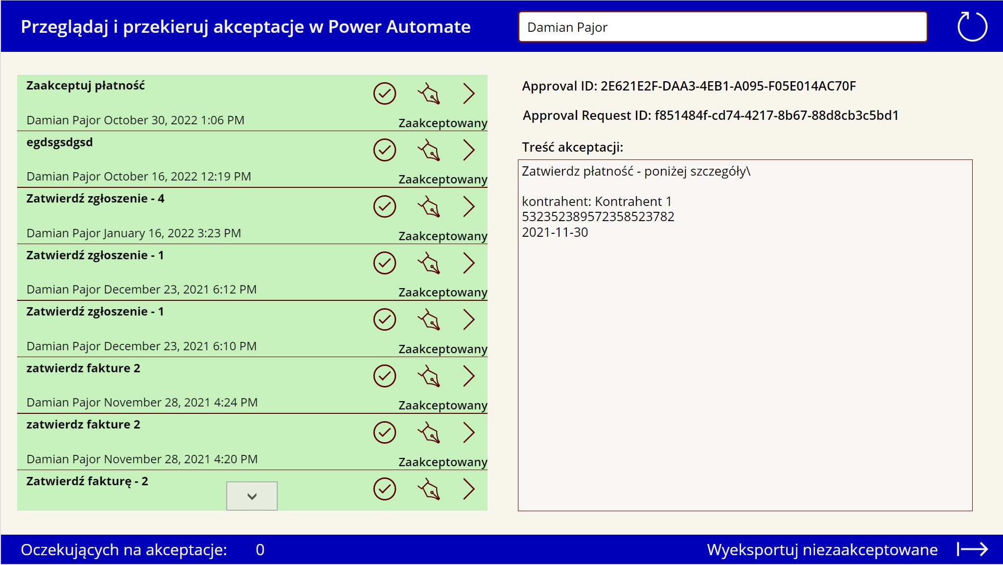Click the kontrahent: Kontrahent 1 line

(597, 202)
